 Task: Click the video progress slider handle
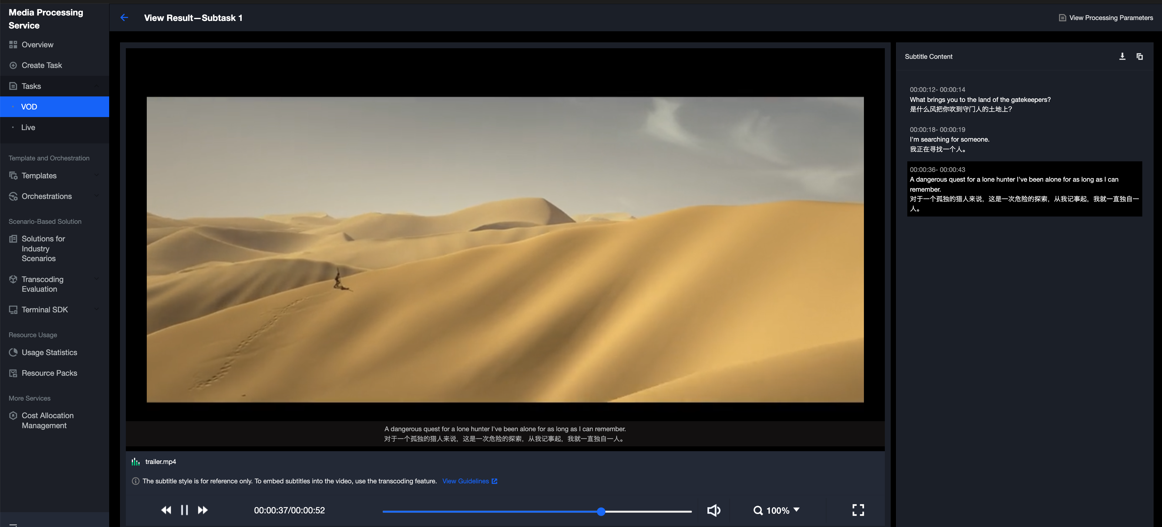pos(601,511)
